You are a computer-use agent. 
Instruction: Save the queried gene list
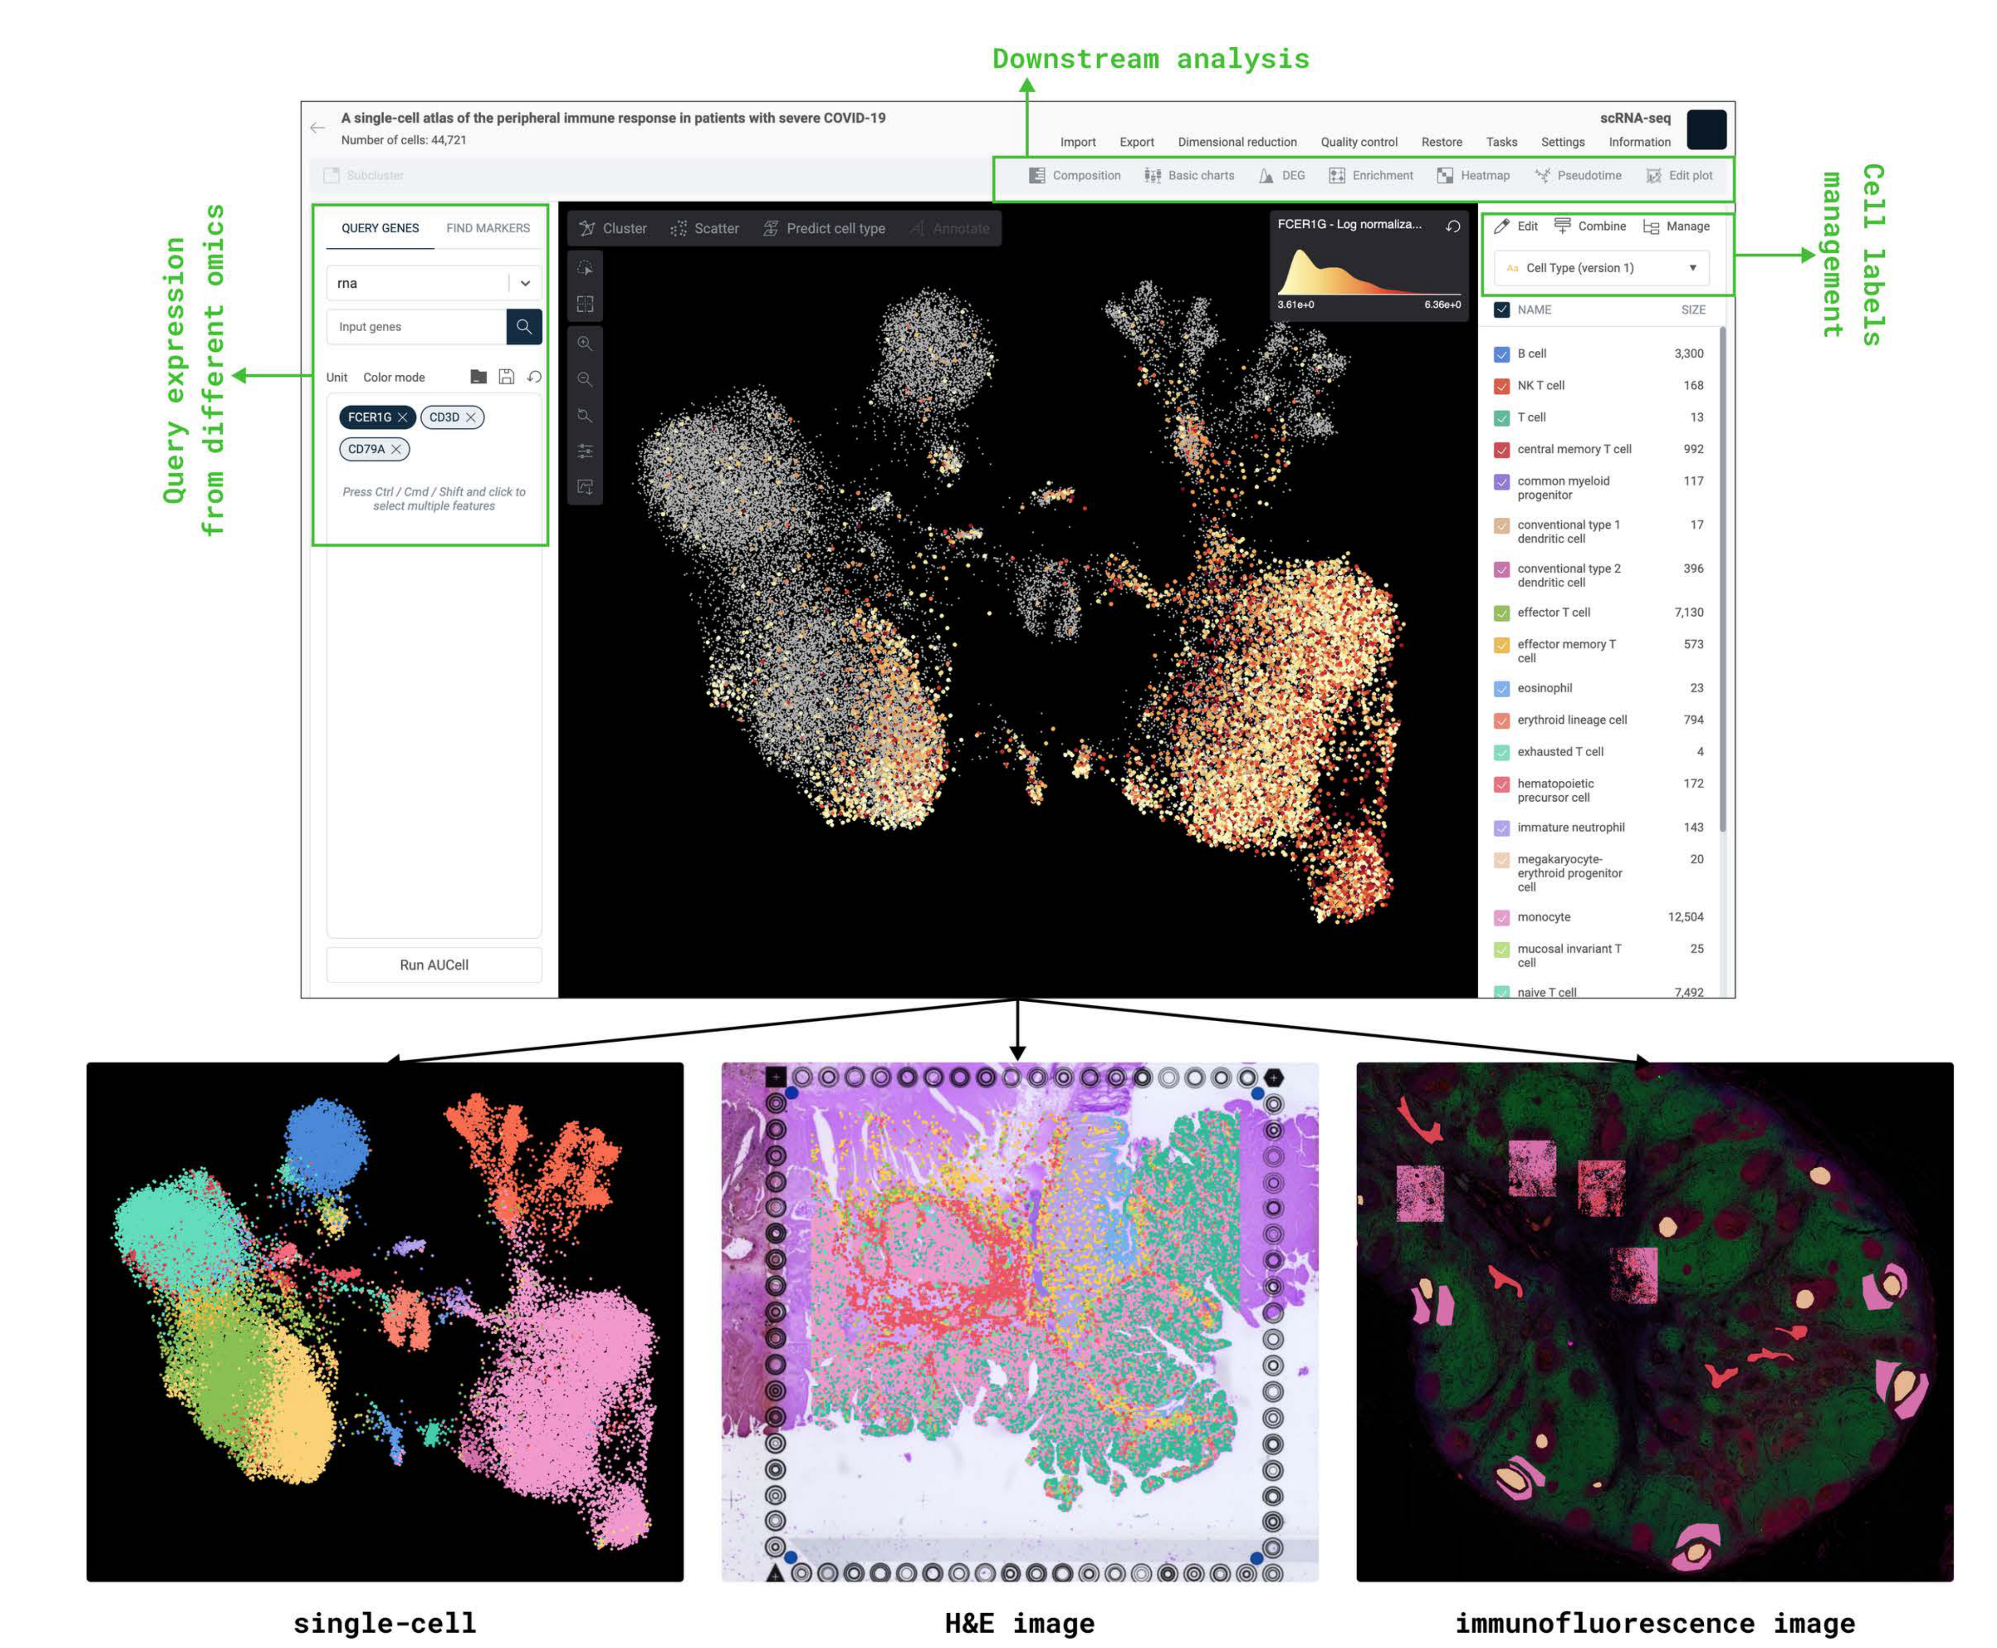[506, 377]
